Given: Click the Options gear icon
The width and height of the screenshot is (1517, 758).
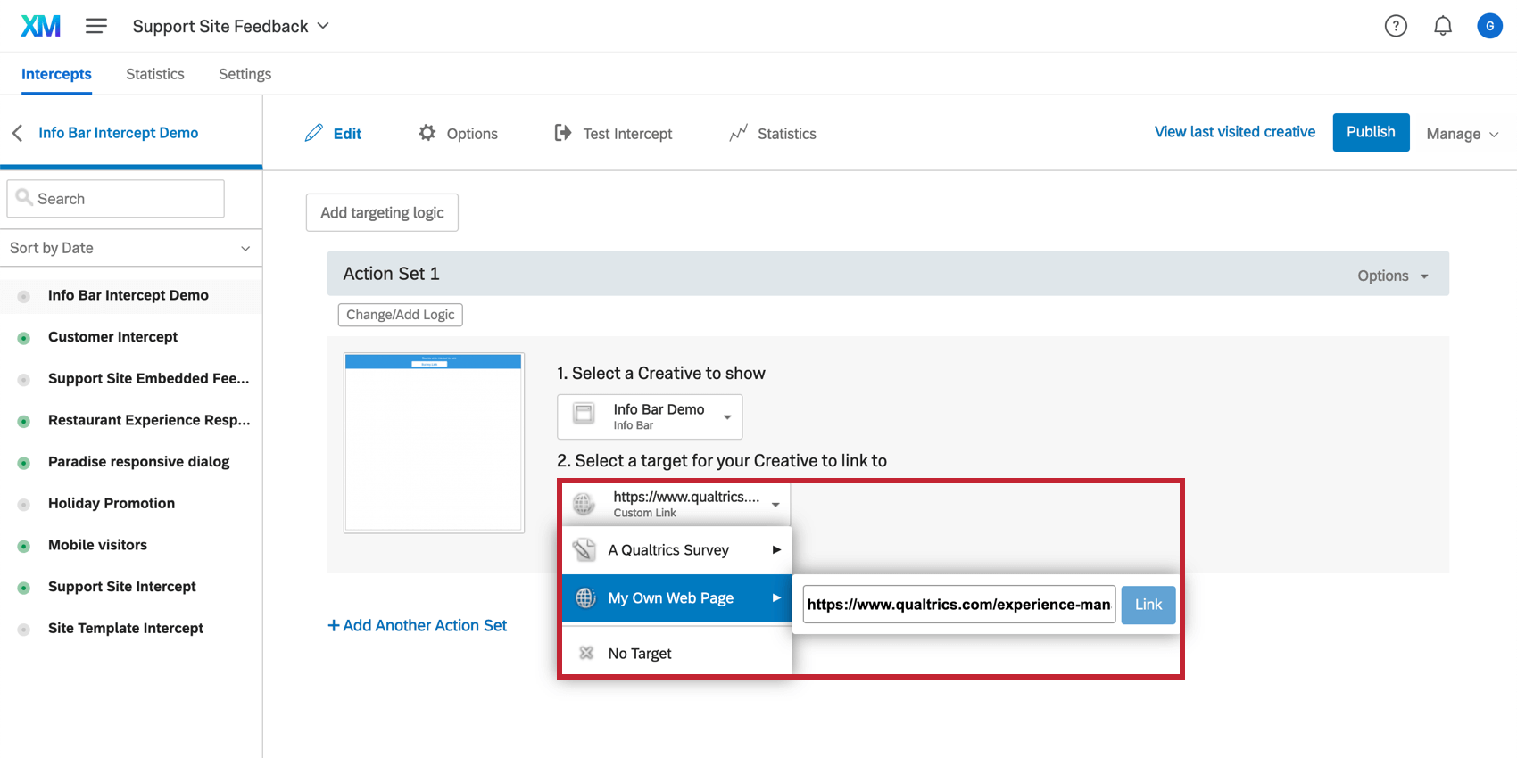Looking at the screenshot, I should pos(427,133).
